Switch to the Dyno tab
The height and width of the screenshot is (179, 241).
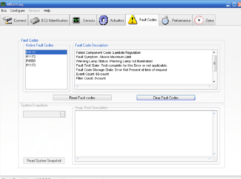(x=204, y=20)
